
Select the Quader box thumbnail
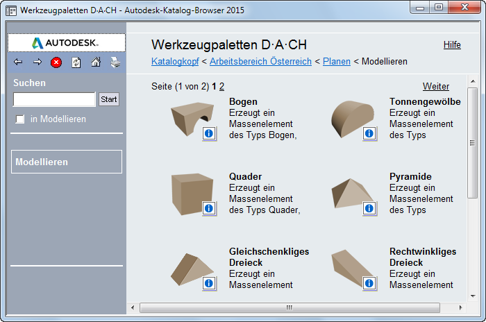(x=192, y=194)
